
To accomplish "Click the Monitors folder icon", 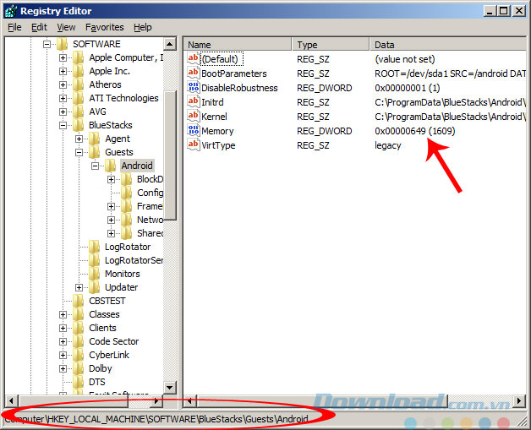I will pos(95,274).
